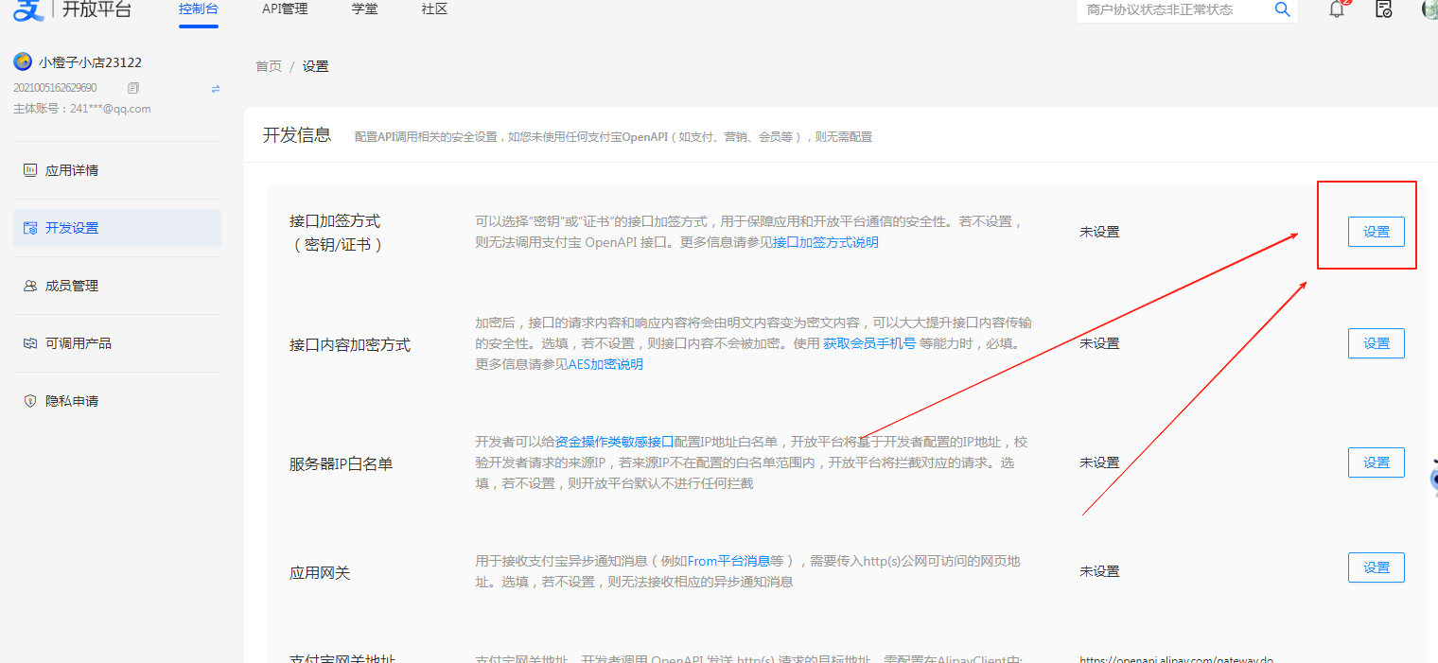Screen dimensions: 1438x663
Task: Click the 获取会员手机号 link
Action: click(869, 343)
